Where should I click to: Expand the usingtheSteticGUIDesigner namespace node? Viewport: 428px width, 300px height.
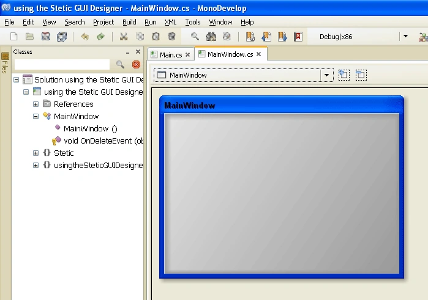click(x=36, y=165)
